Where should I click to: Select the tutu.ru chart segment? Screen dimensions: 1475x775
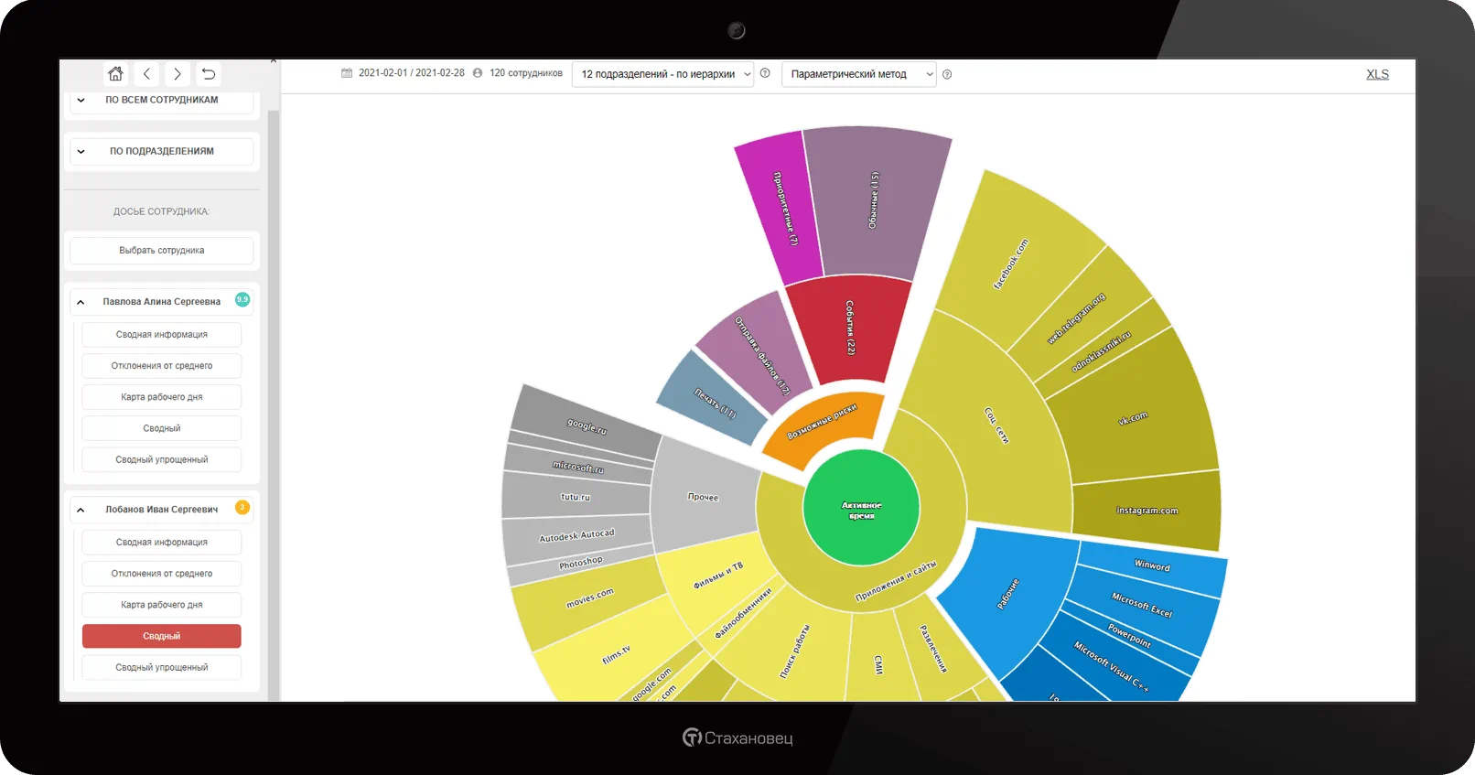(x=576, y=496)
